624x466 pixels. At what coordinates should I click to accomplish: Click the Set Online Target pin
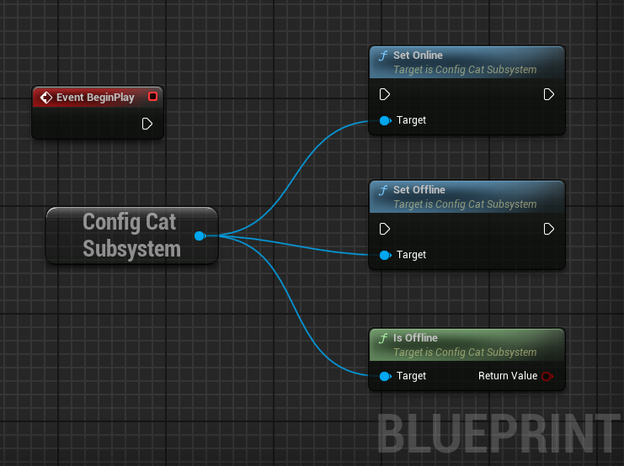pos(385,120)
